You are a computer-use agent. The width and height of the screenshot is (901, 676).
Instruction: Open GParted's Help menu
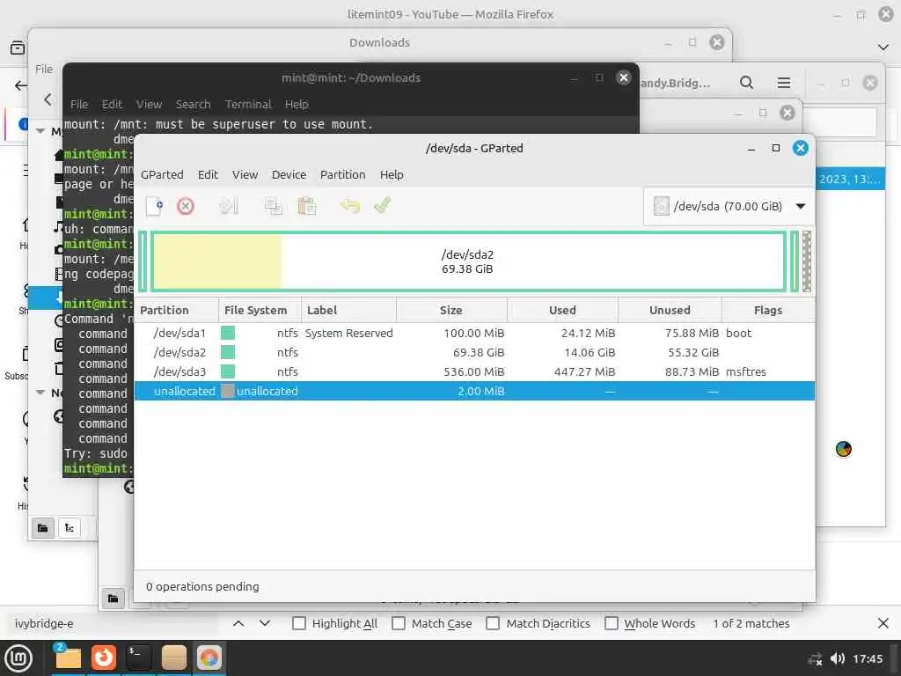(392, 175)
